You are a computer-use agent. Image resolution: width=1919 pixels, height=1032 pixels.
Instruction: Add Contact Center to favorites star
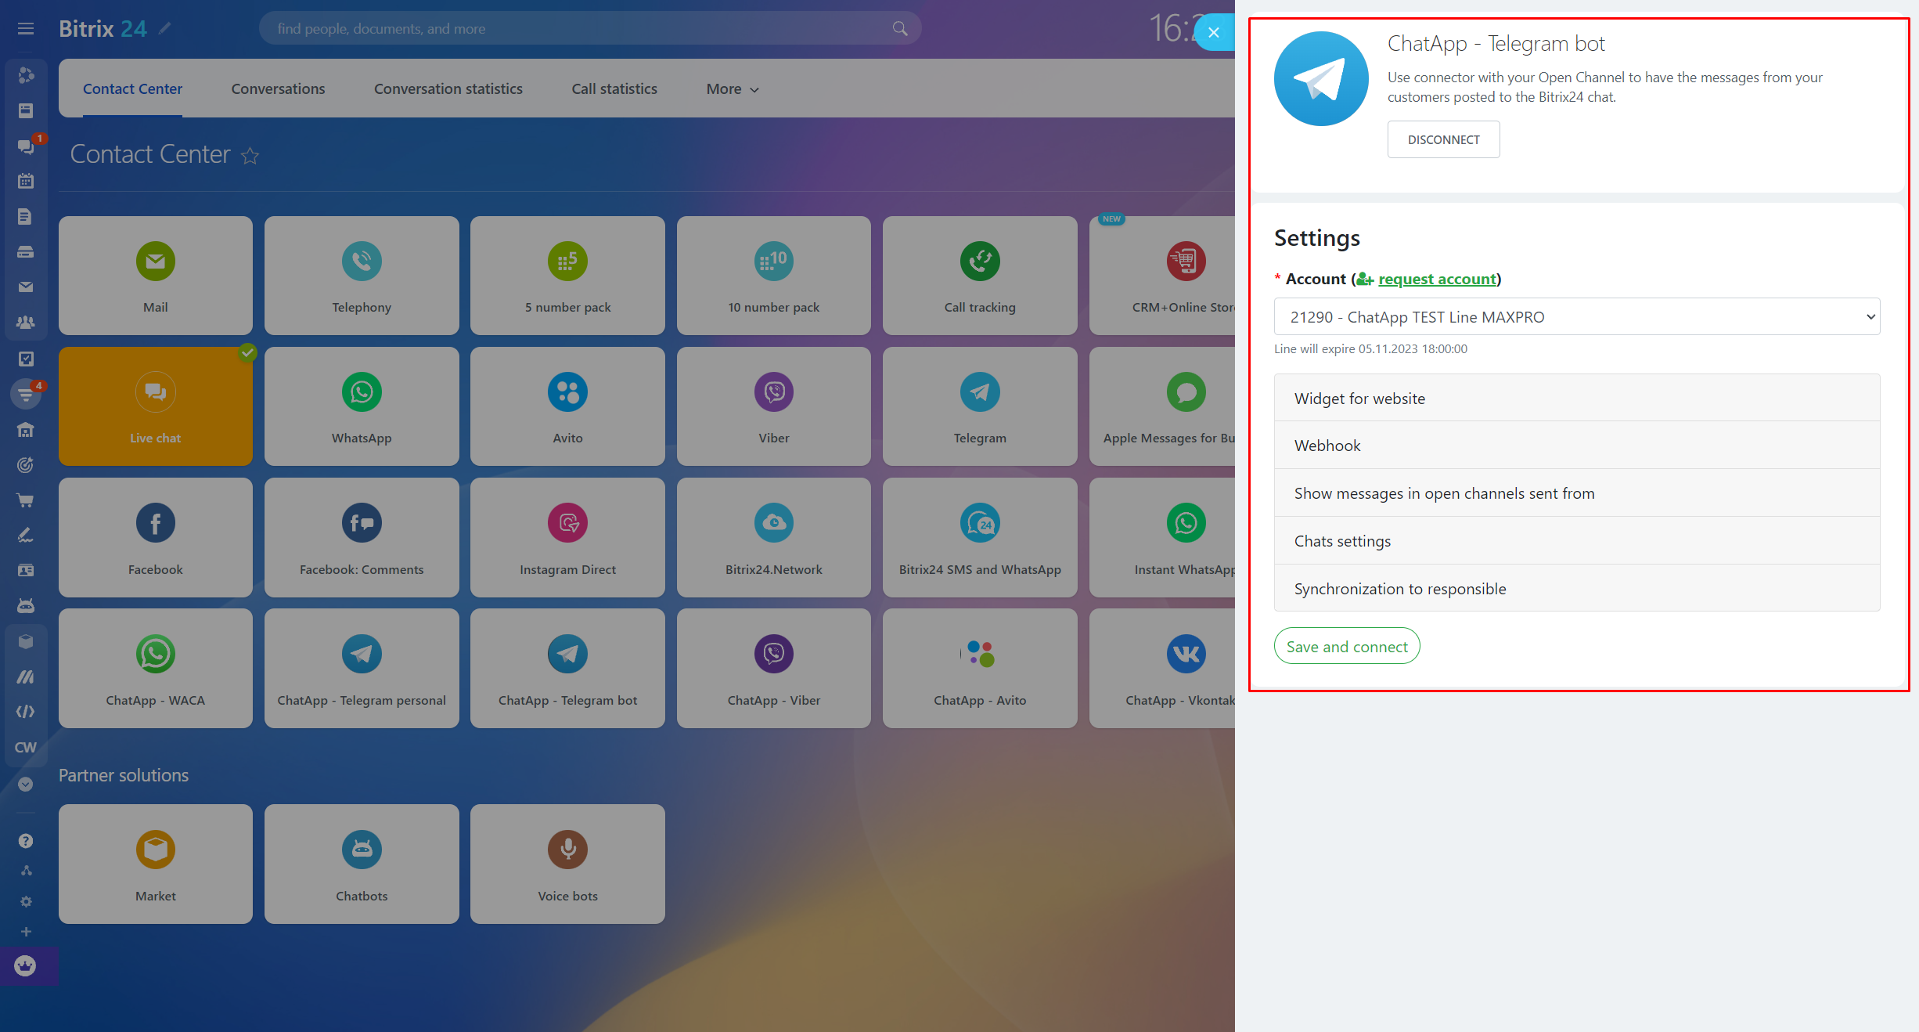pos(250,156)
